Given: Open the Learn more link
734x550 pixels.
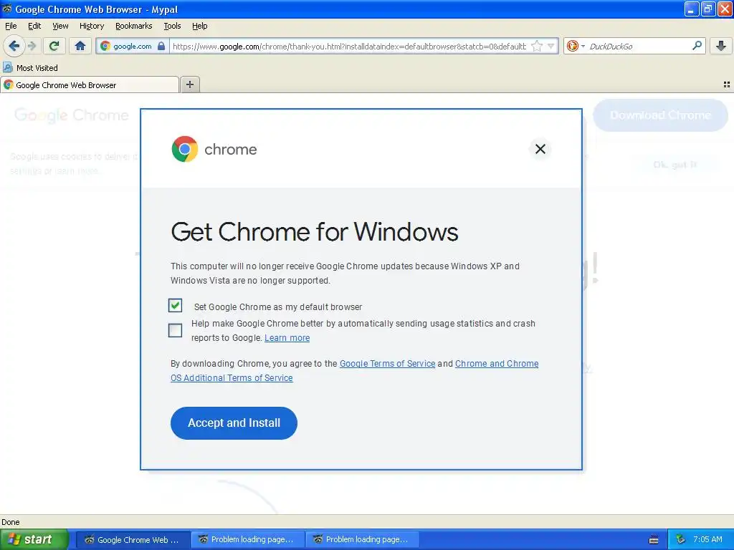Looking at the screenshot, I should click(x=287, y=338).
